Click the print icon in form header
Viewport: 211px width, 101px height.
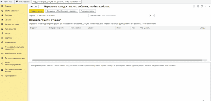point(198,6)
